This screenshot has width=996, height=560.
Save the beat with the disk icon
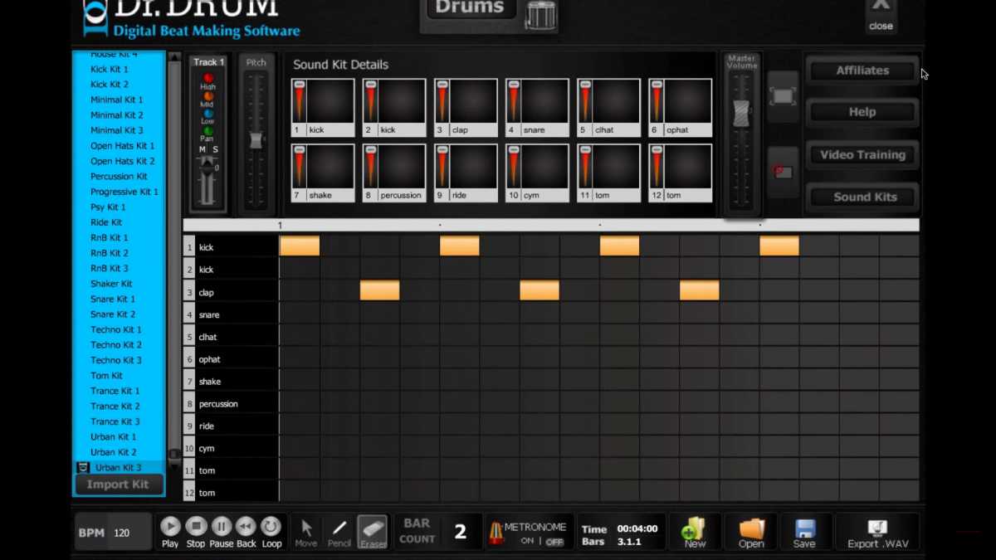(x=804, y=527)
